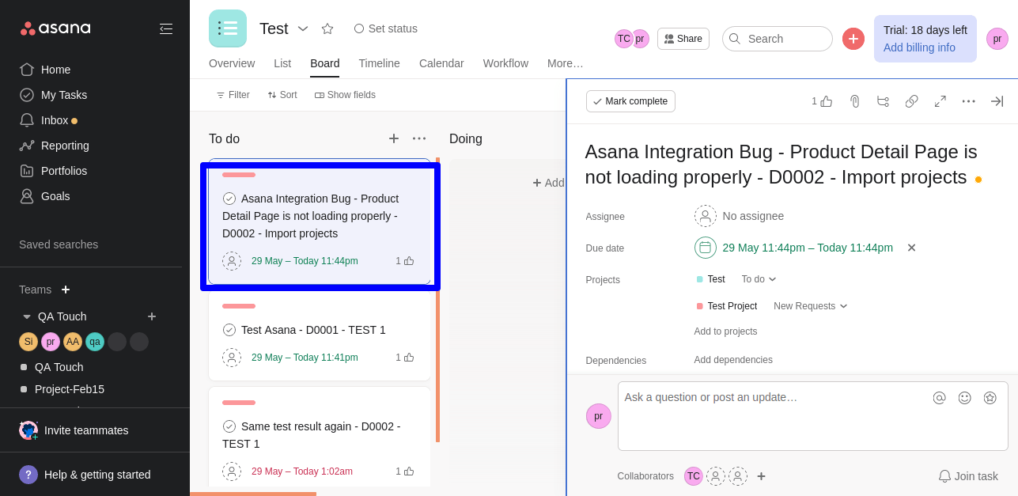The image size is (1018, 496).
Task: Open the More… menu in project navigation
Action: [564, 63]
